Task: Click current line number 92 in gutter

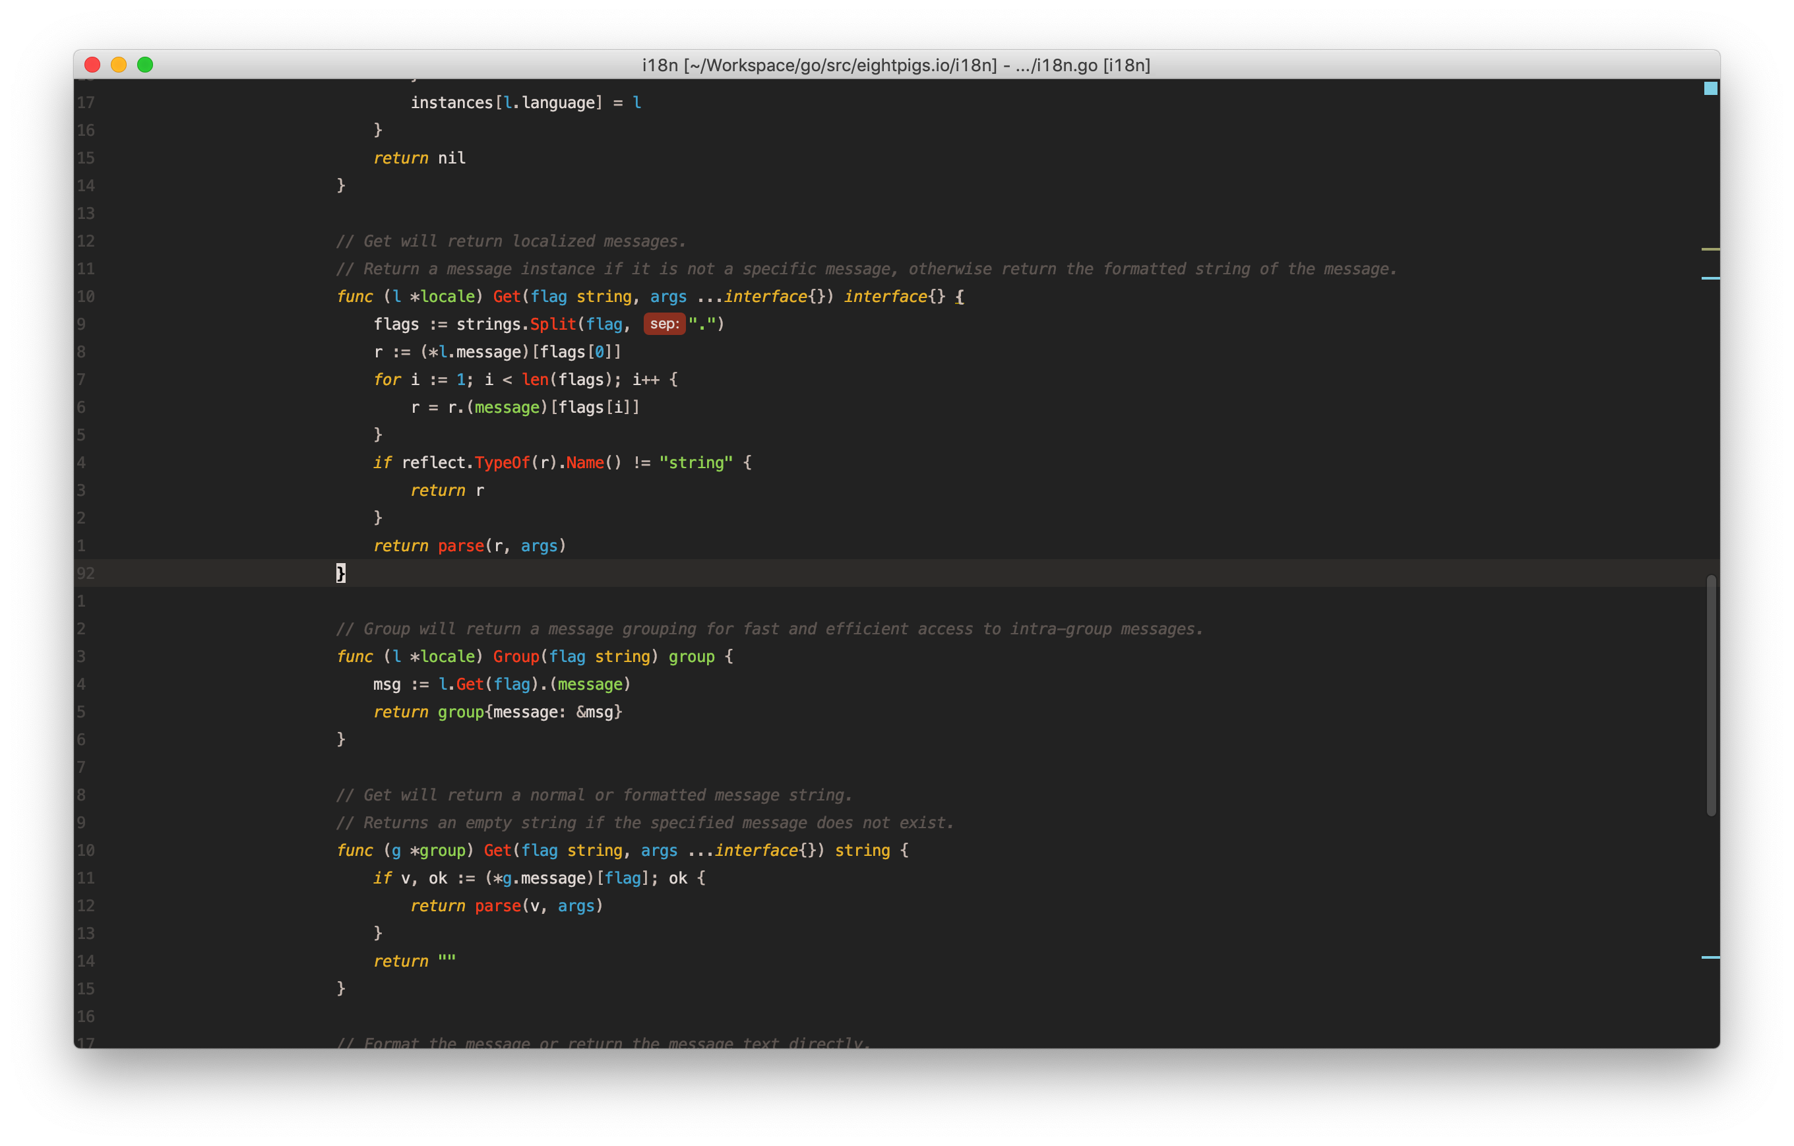Action: tap(86, 572)
